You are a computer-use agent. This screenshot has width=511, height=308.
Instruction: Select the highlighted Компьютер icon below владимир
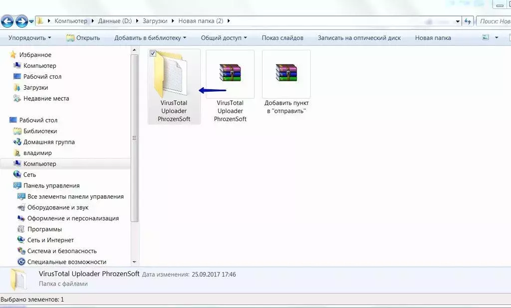point(17,164)
